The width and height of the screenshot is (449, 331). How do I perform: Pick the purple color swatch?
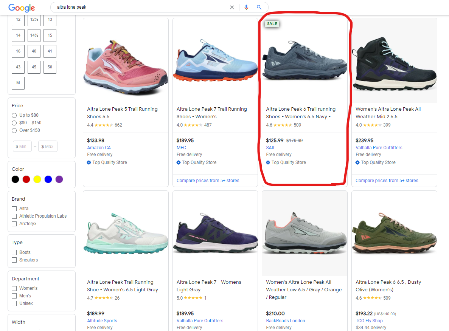pyautogui.click(x=59, y=179)
